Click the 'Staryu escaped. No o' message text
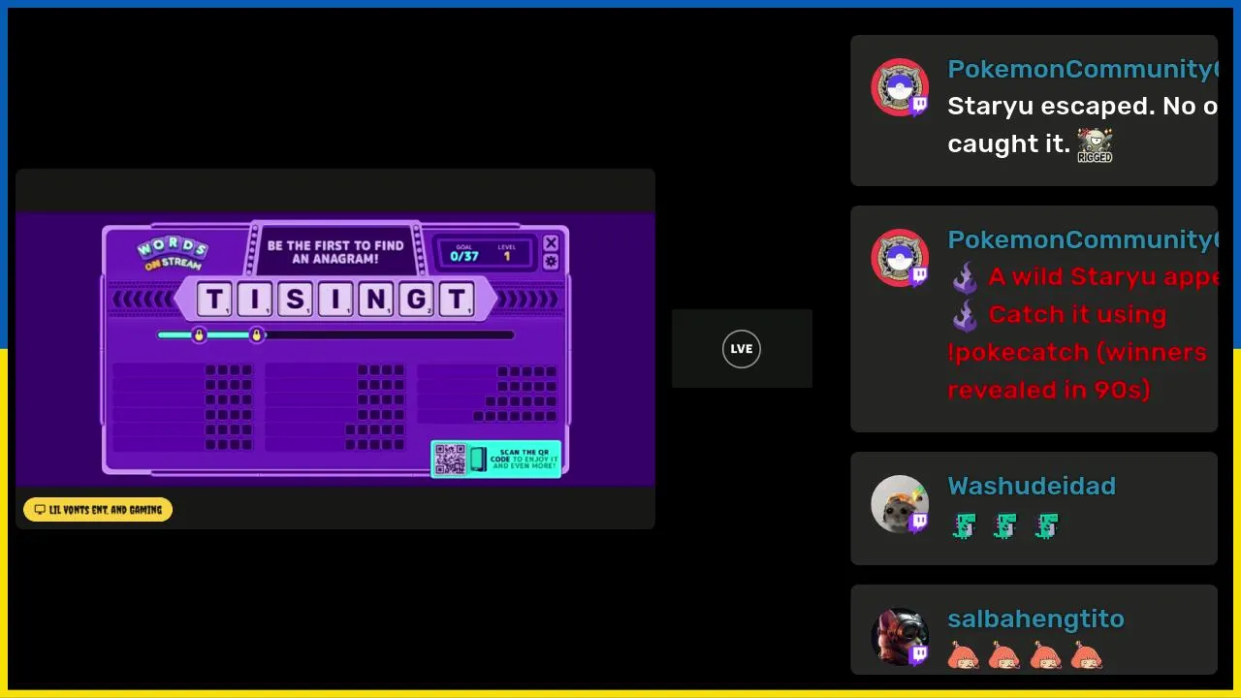This screenshot has height=698, width=1241. [x=1082, y=107]
